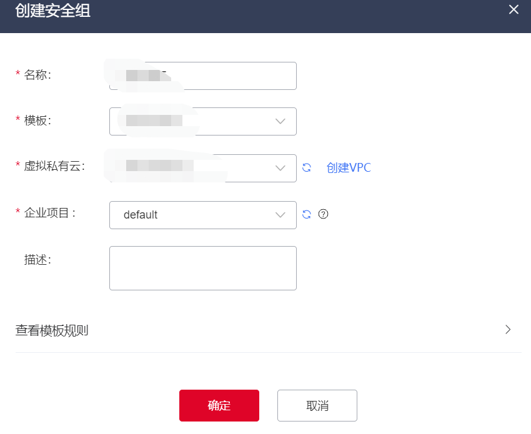Open the 虚拟私有云 dropdown
The image size is (531, 434).
coord(202,168)
